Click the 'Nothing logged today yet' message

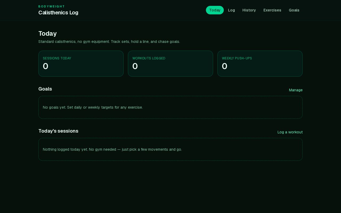tap(112, 149)
